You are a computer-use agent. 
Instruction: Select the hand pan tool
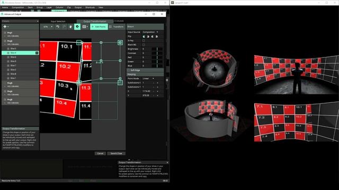click(x=70, y=27)
